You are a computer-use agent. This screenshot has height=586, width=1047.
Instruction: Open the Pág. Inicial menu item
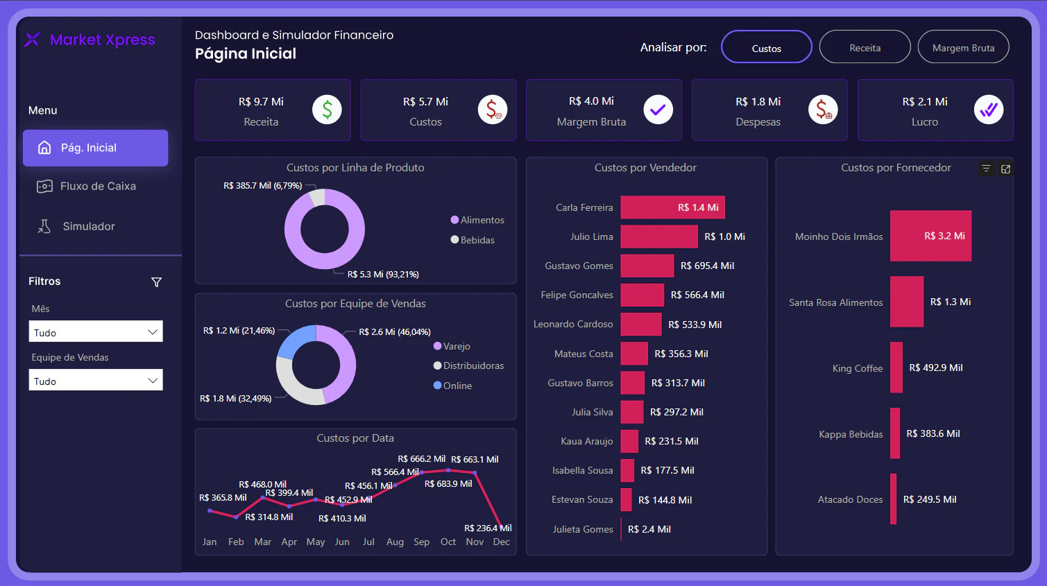tap(95, 148)
